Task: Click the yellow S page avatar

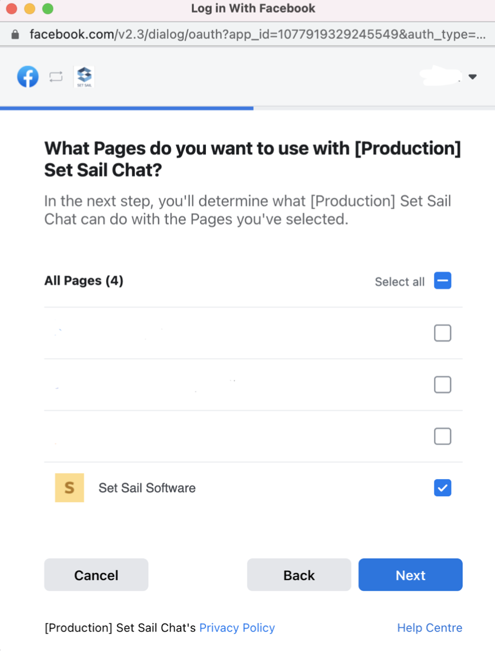Action: click(69, 488)
